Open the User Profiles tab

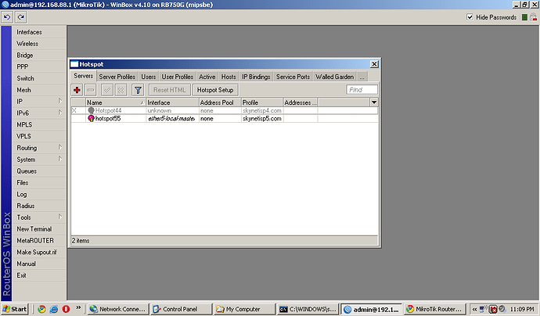[x=178, y=77]
